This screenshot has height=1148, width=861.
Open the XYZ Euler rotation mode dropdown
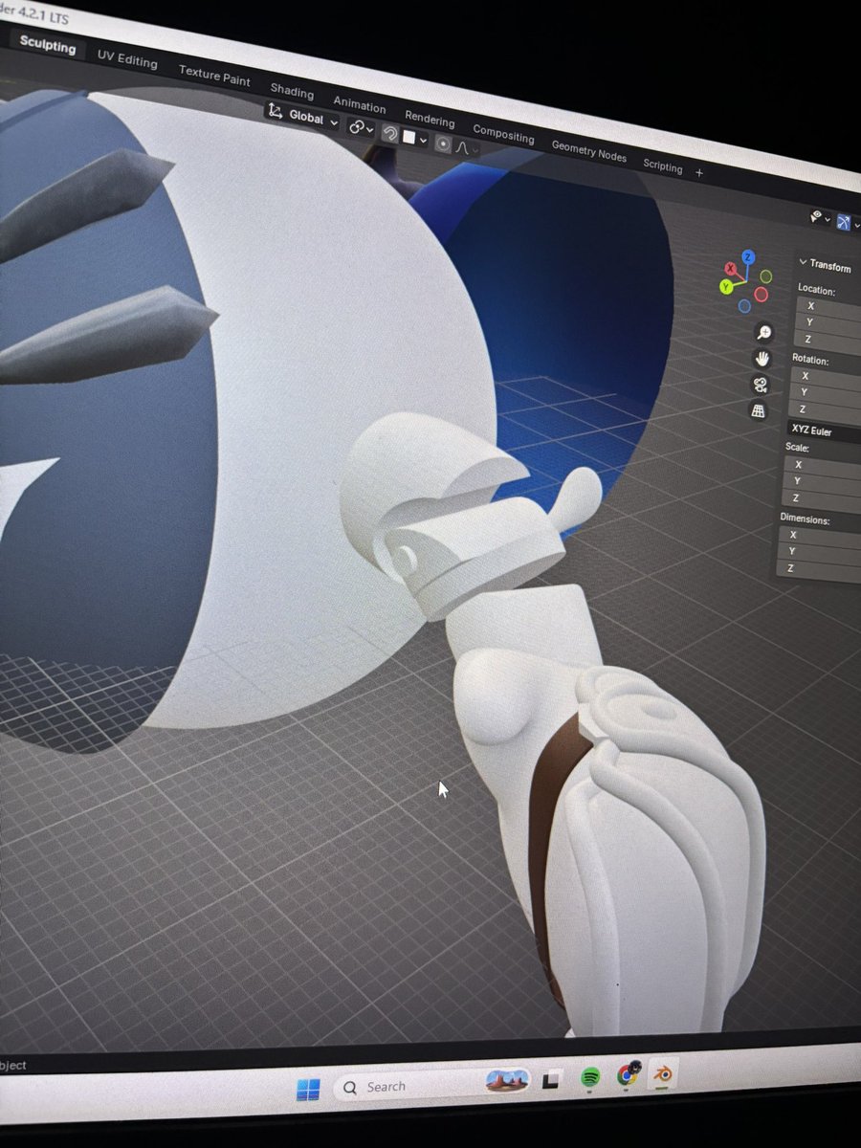tap(822, 431)
